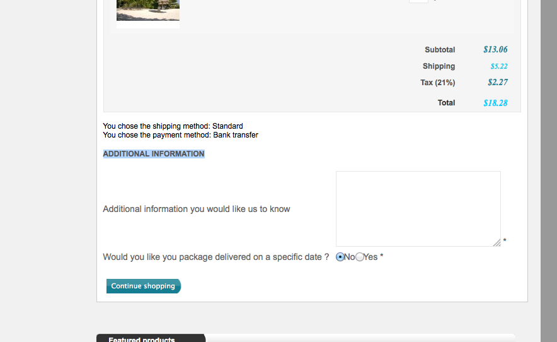This screenshot has width=557, height=342.
Task: Open the product thumbnail image
Action: (148, 13)
